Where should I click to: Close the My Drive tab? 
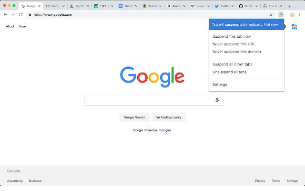(88, 6)
